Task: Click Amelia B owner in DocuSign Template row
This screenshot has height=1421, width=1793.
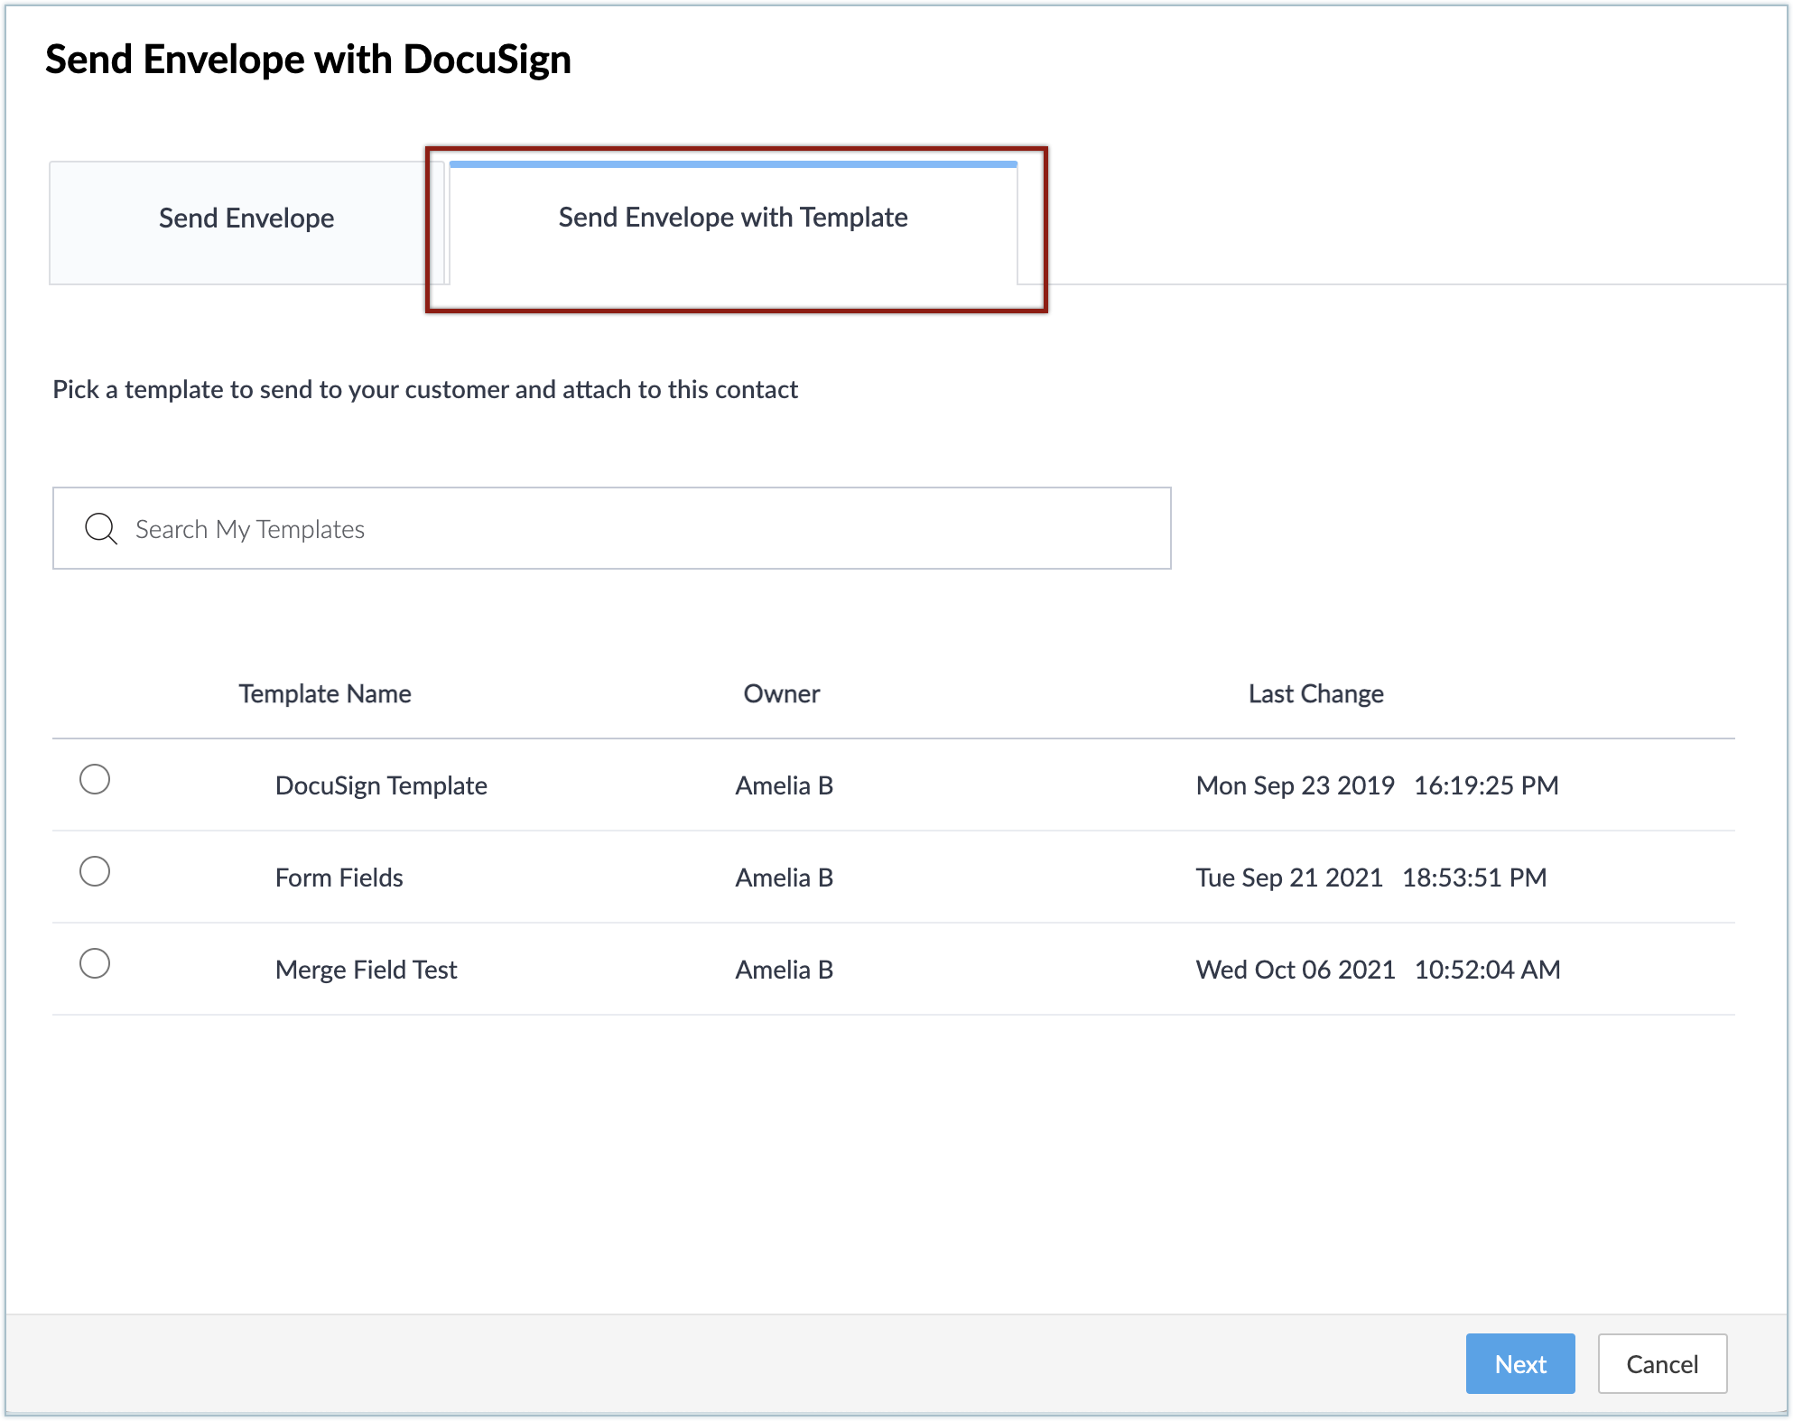Action: pyautogui.click(x=784, y=785)
